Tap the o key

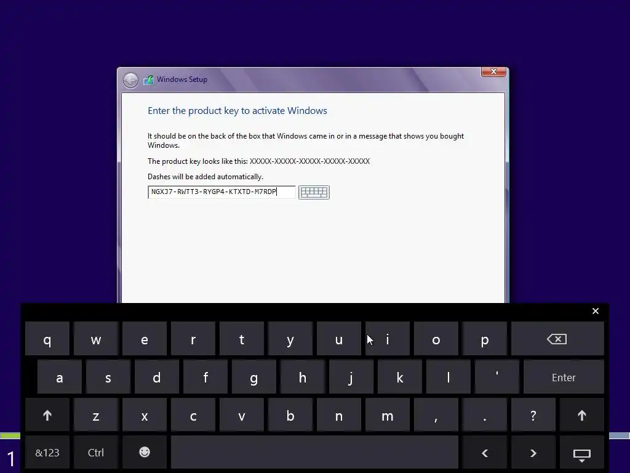coord(436,339)
